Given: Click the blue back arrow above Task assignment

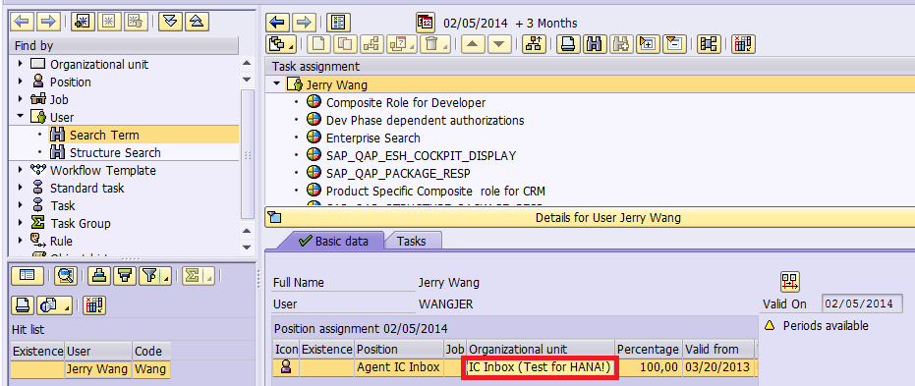Looking at the screenshot, I should 278,23.
